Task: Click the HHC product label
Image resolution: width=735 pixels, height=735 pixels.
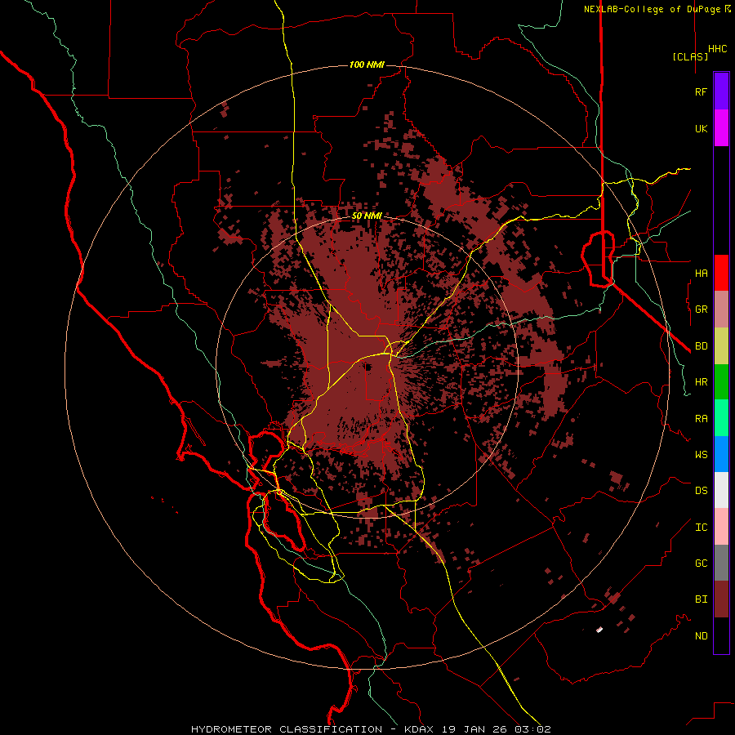Action: coord(718,49)
